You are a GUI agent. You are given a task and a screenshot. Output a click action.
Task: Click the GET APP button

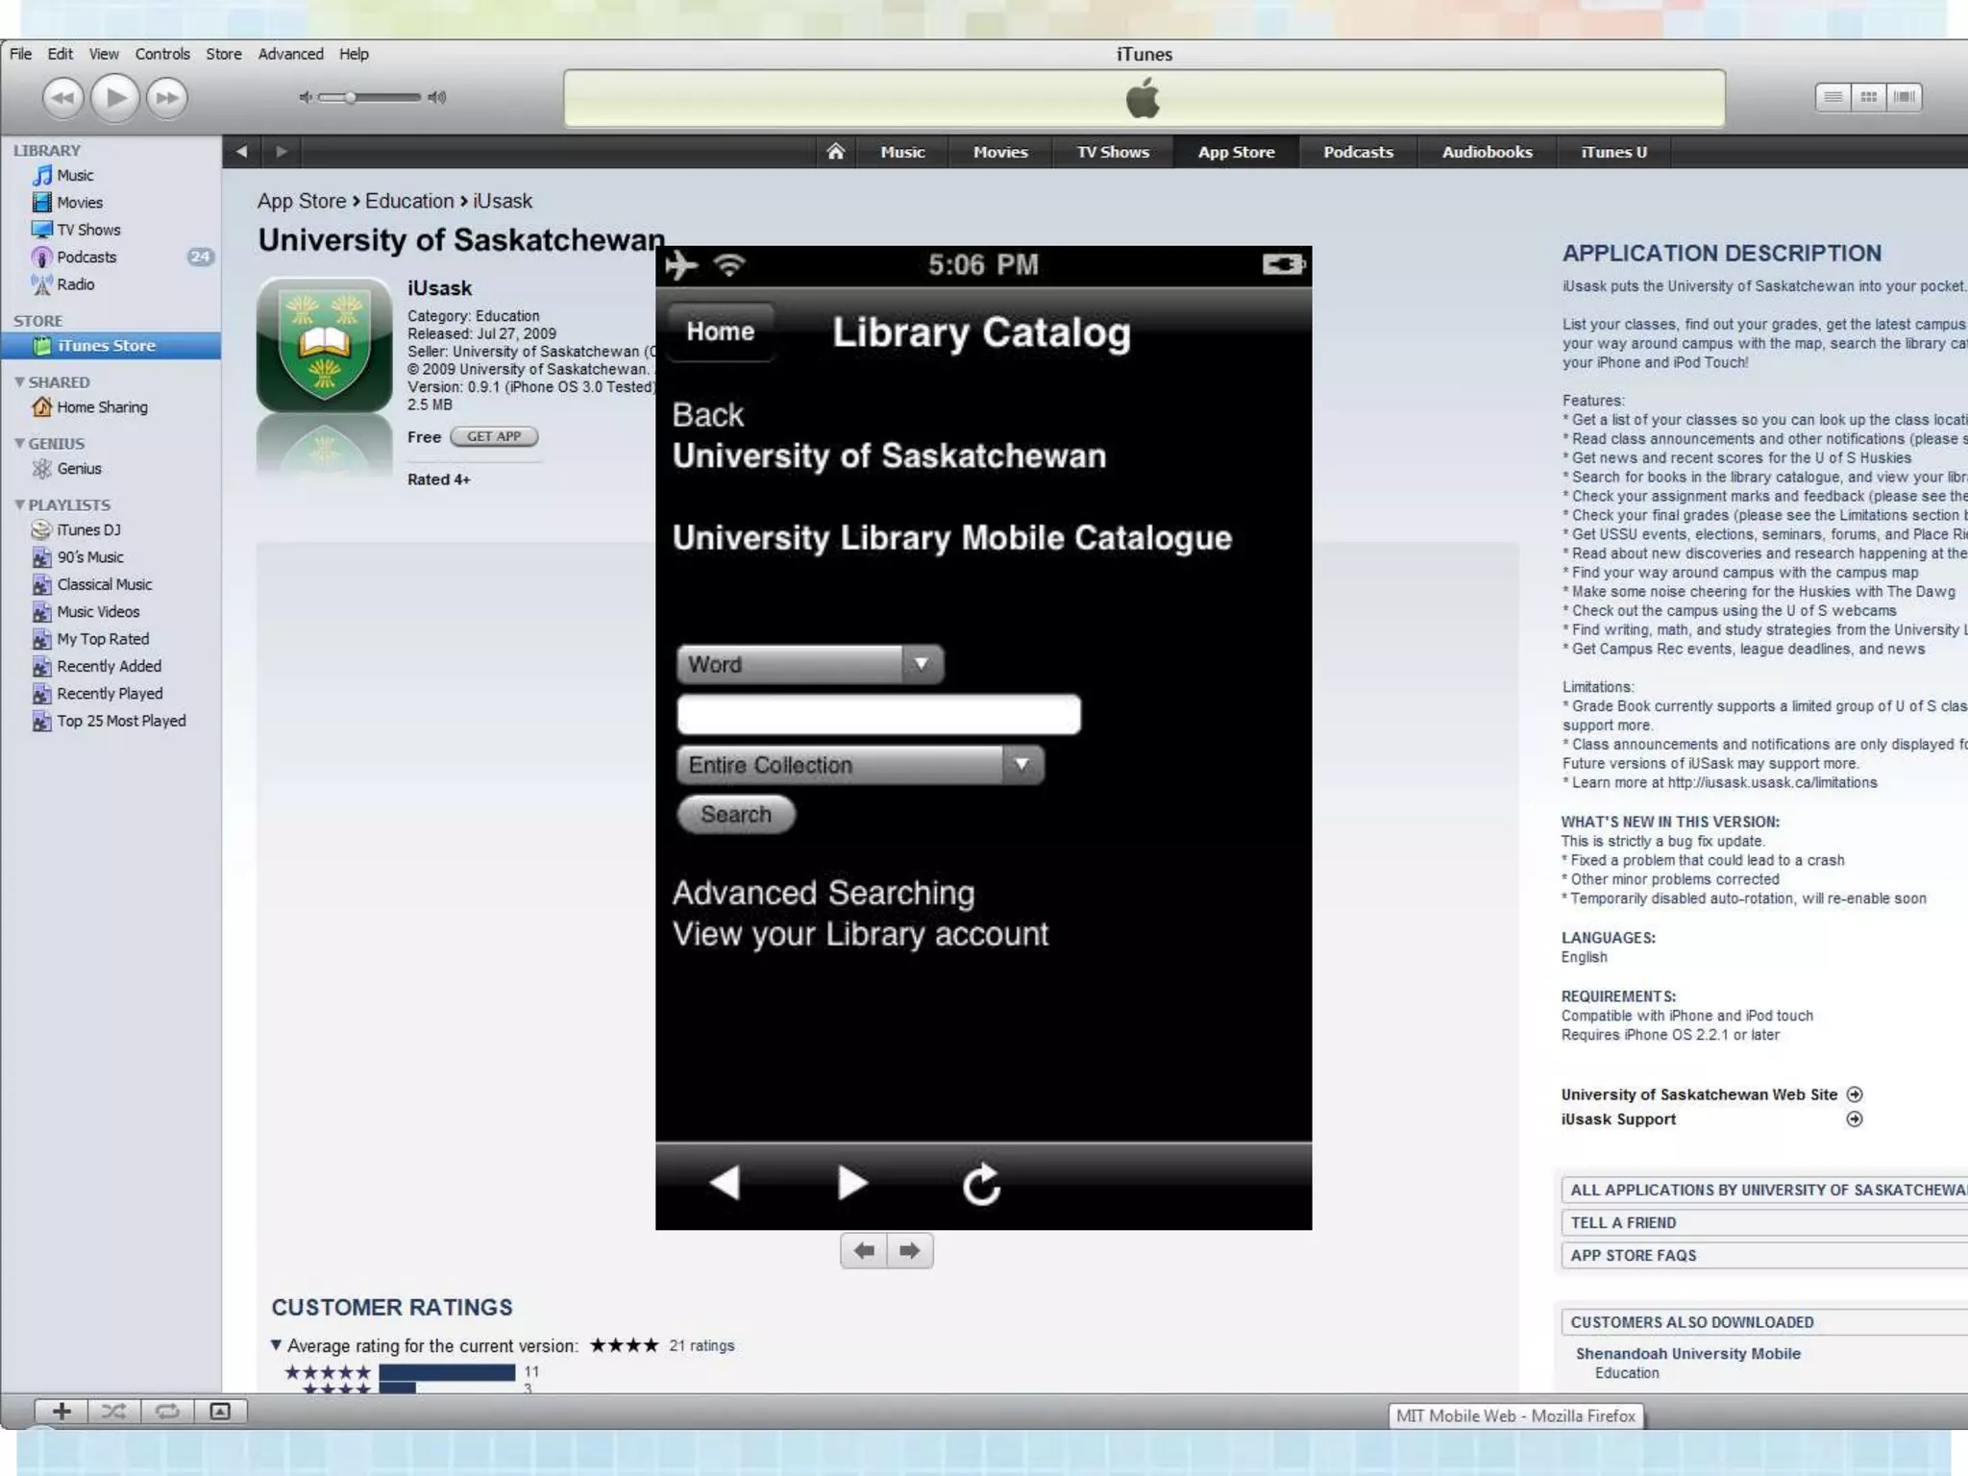(x=494, y=436)
